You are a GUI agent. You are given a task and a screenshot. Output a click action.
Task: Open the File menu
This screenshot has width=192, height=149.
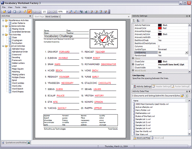tap(4, 7)
